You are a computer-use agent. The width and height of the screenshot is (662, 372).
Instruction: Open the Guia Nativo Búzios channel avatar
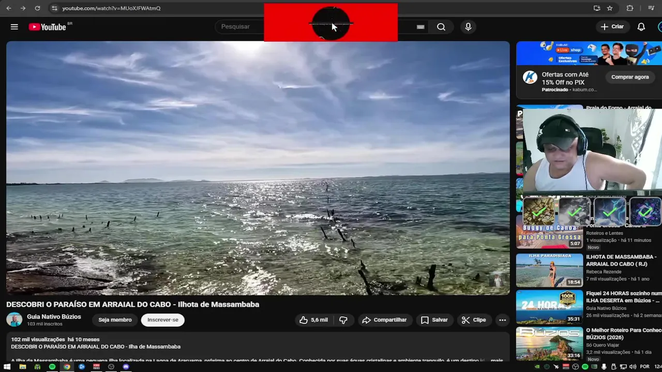pos(14,320)
